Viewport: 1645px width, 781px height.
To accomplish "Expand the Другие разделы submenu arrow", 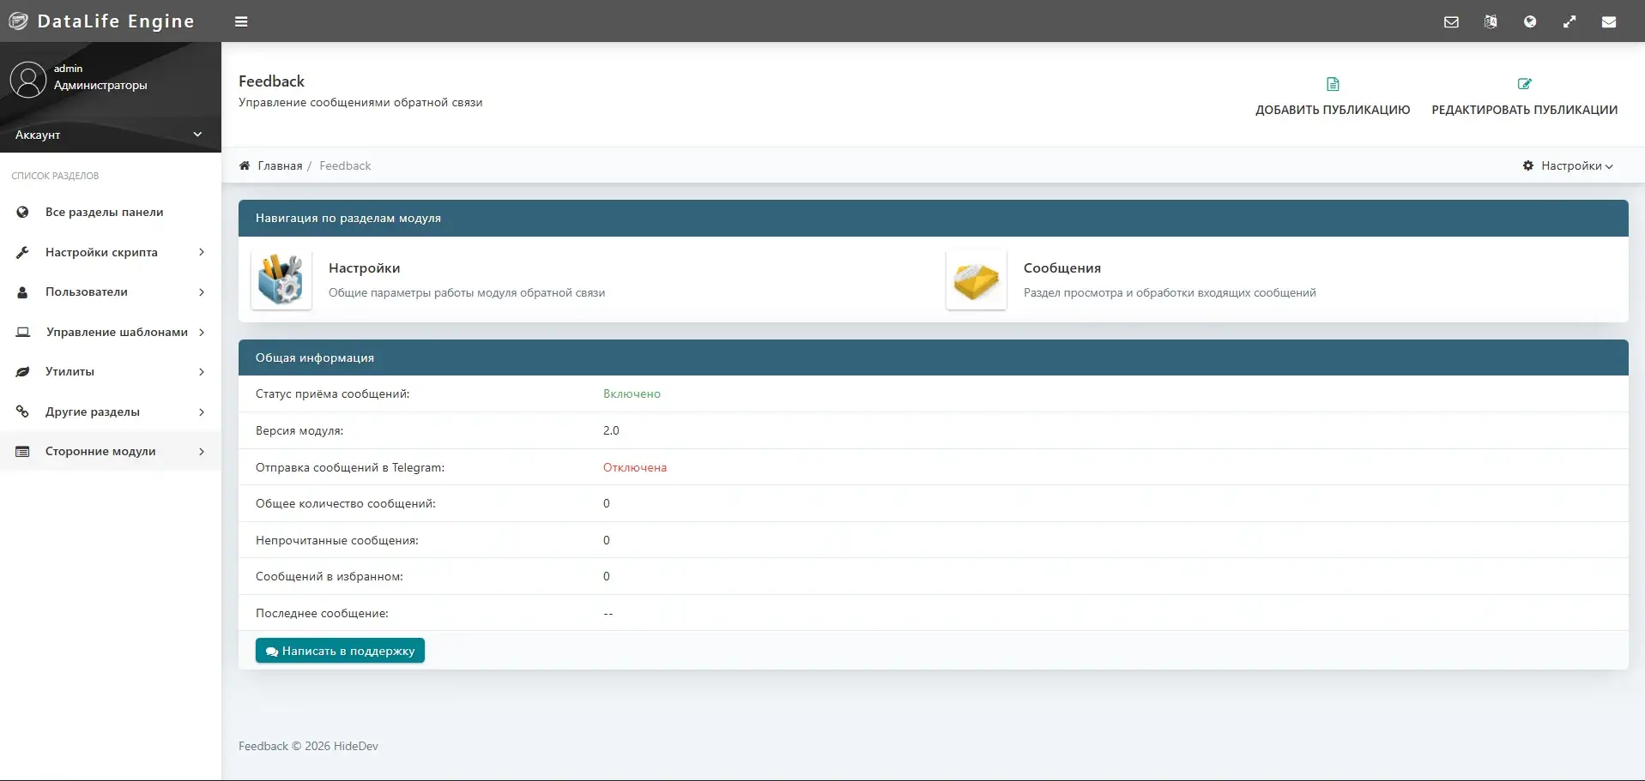I will coord(202,412).
